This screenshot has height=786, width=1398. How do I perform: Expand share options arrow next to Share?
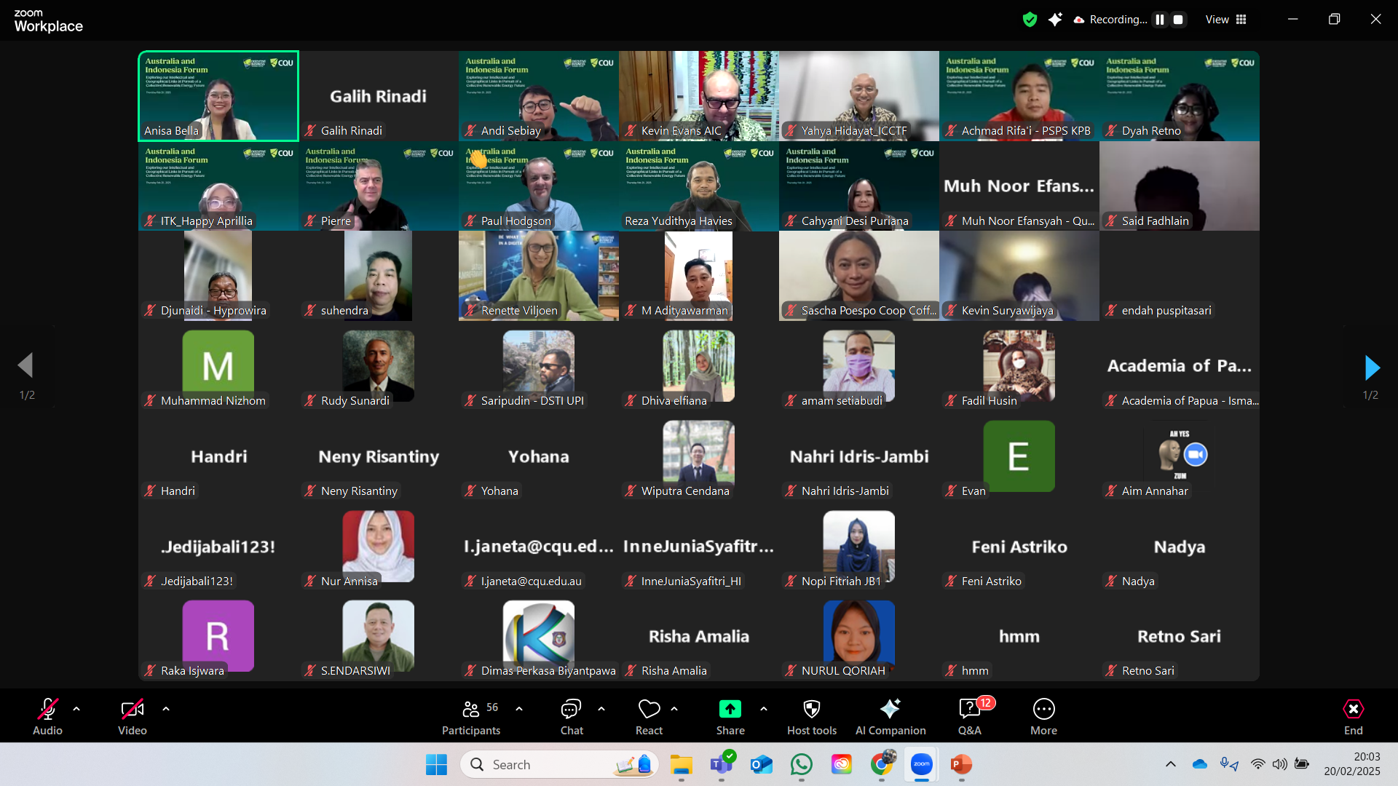[x=763, y=708]
